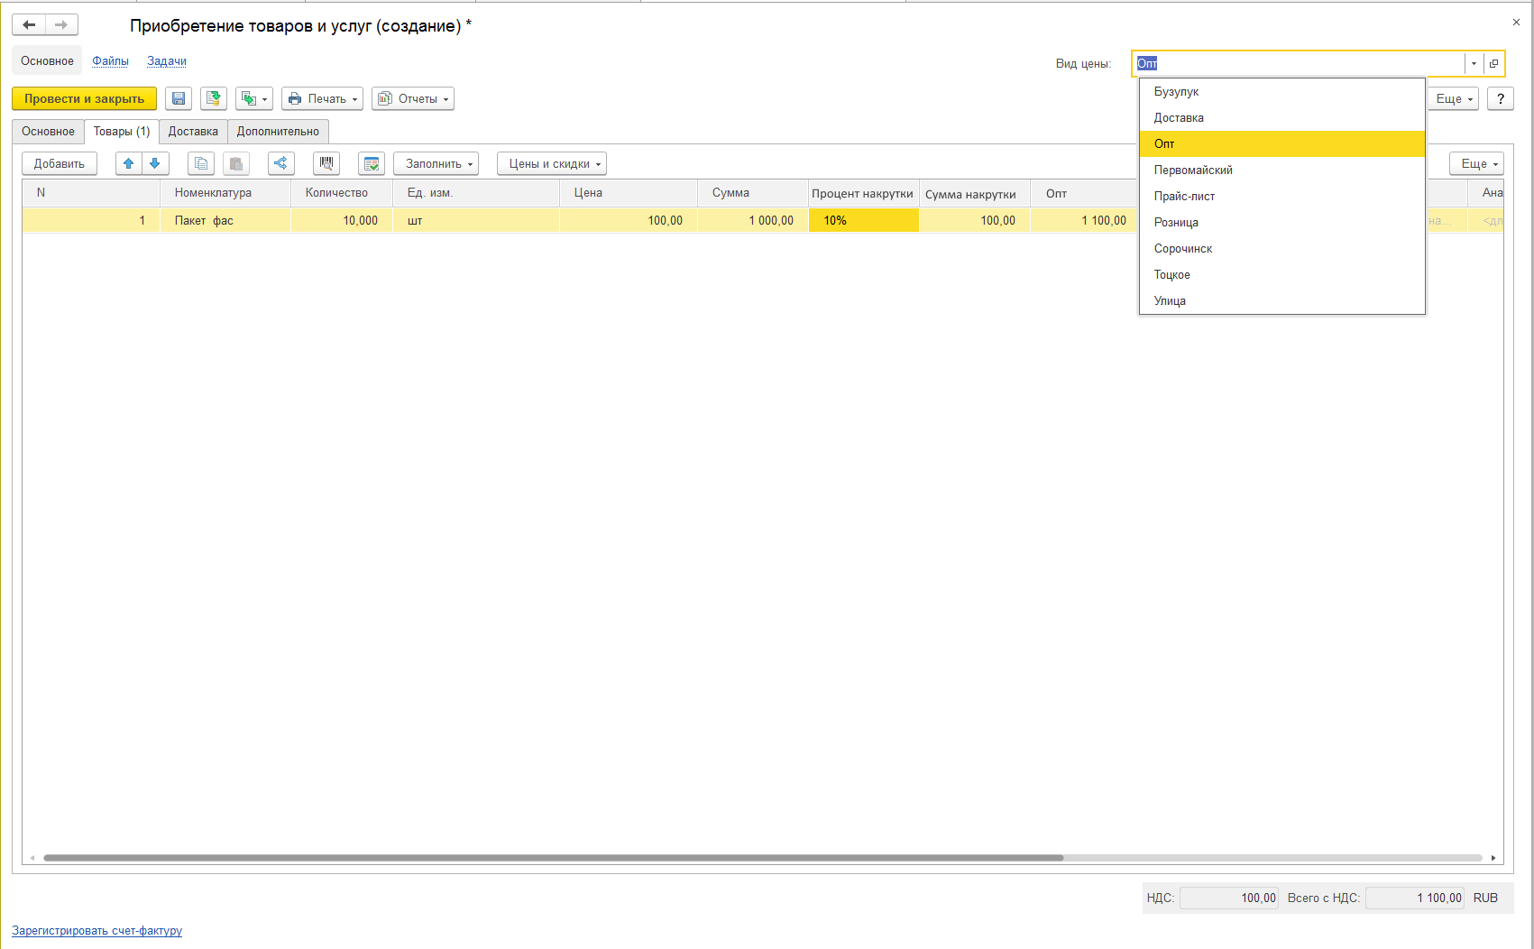
Task: Click the Провести и закрыть button
Action: pyautogui.click(x=84, y=98)
